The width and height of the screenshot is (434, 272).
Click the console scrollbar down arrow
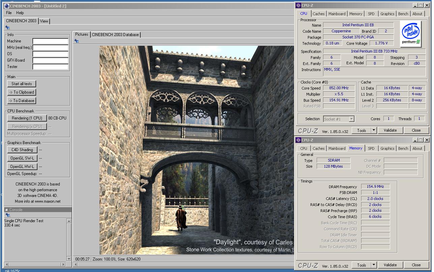coord(69,259)
